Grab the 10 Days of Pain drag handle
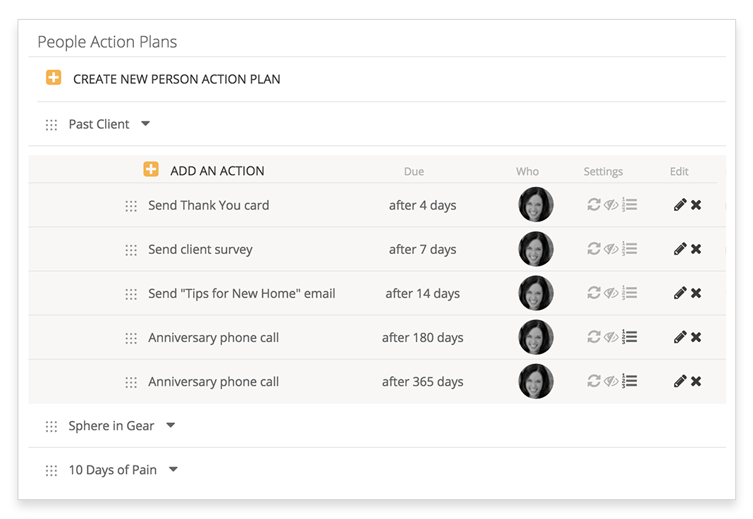This screenshot has height=519, width=753. (x=51, y=470)
